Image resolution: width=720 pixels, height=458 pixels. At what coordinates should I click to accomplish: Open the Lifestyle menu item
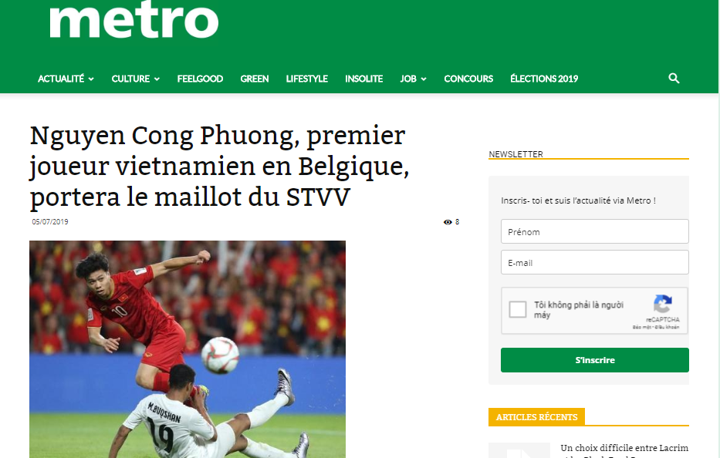(x=306, y=79)
